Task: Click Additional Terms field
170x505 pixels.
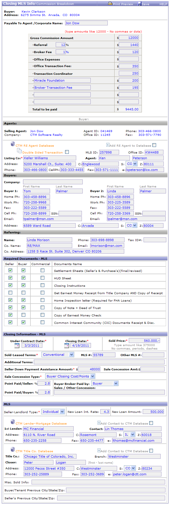Action: [x=99, y=362]
